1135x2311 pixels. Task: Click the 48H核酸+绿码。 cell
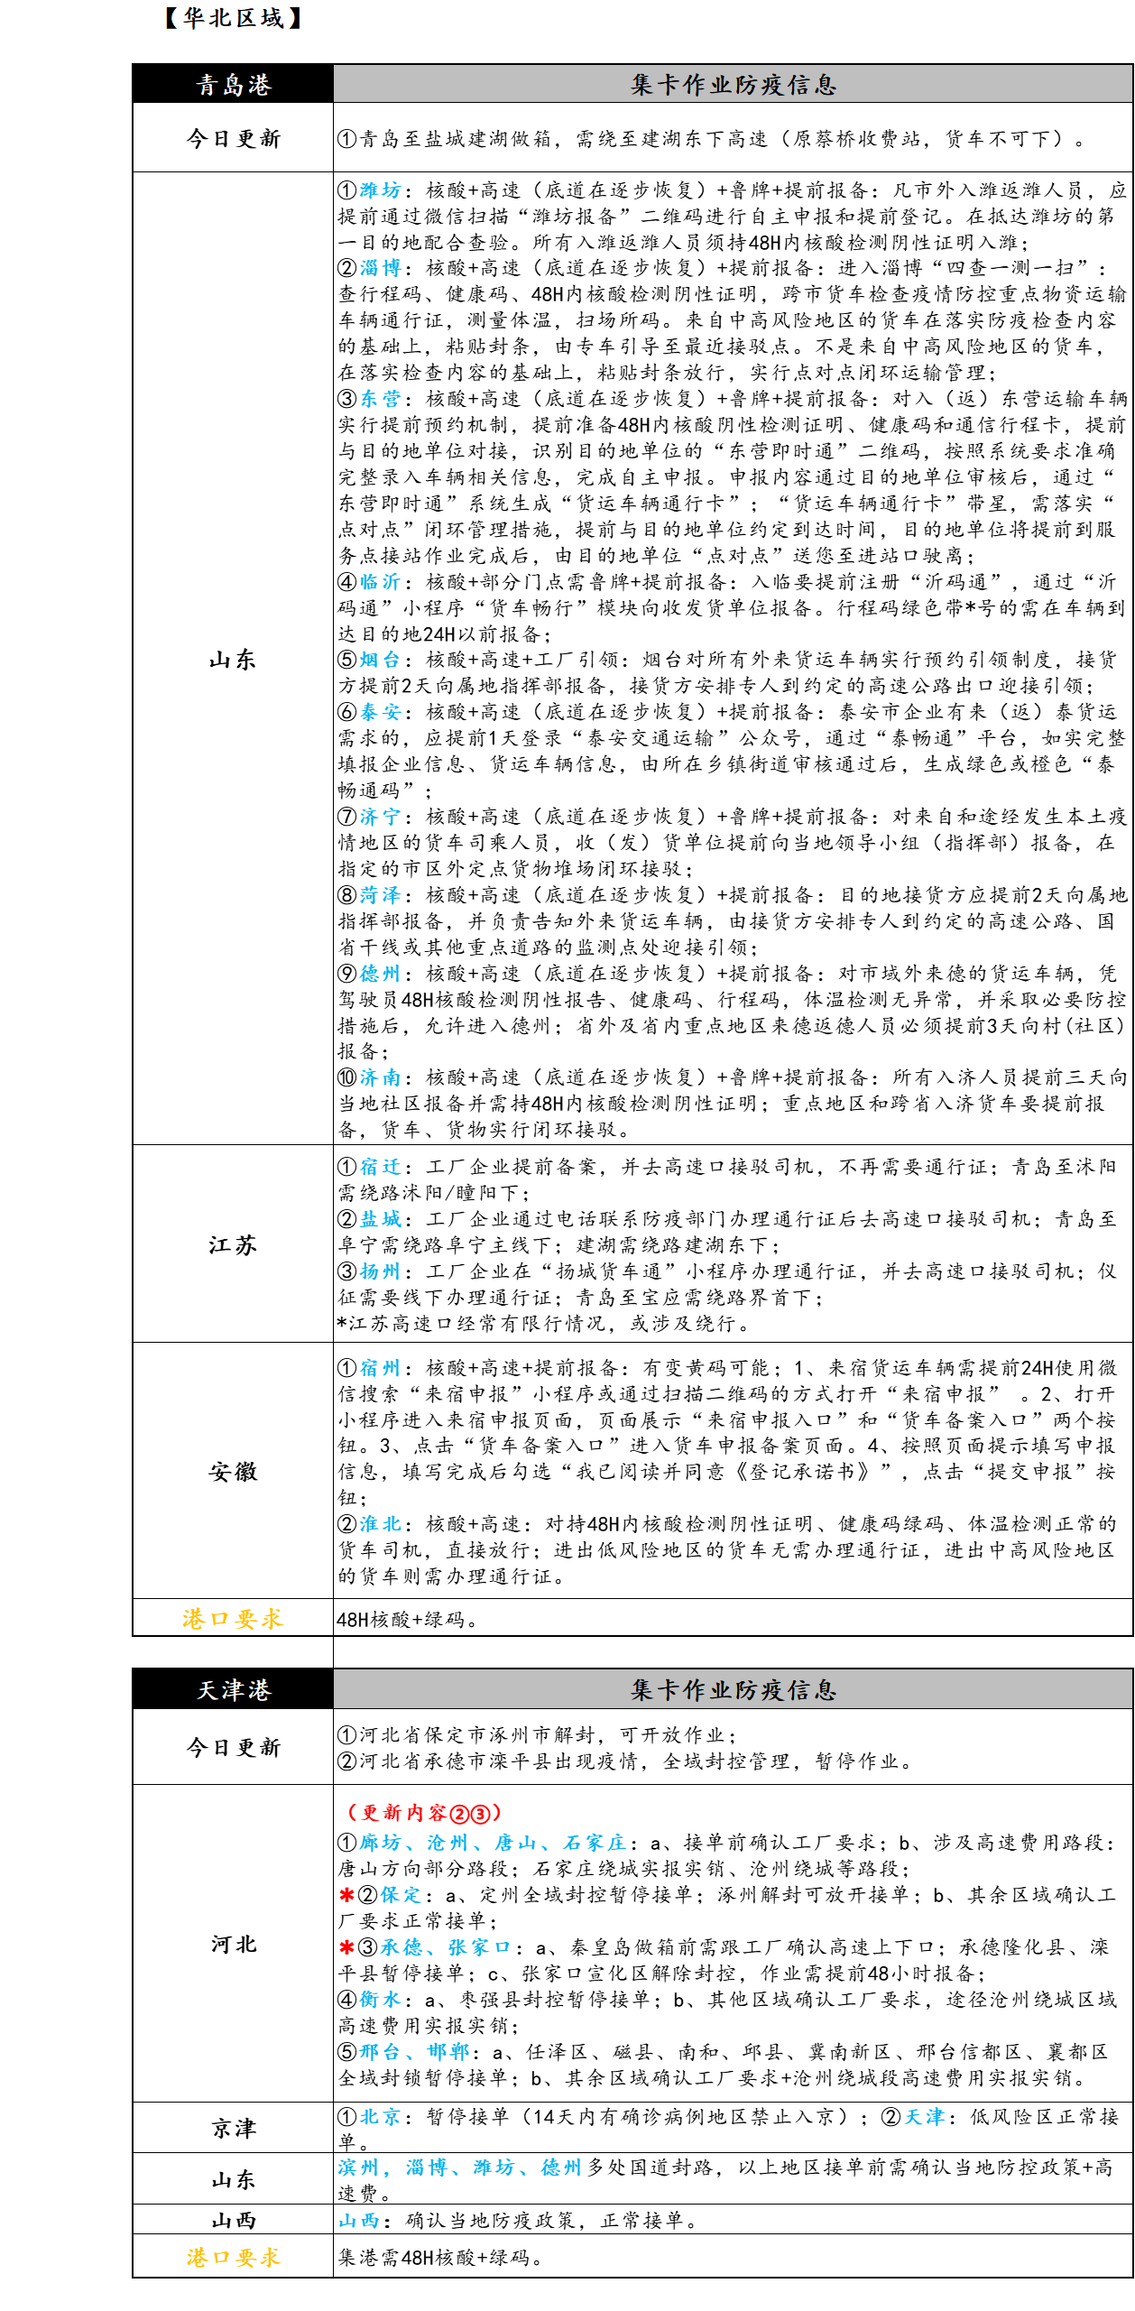pos(733,1618)
